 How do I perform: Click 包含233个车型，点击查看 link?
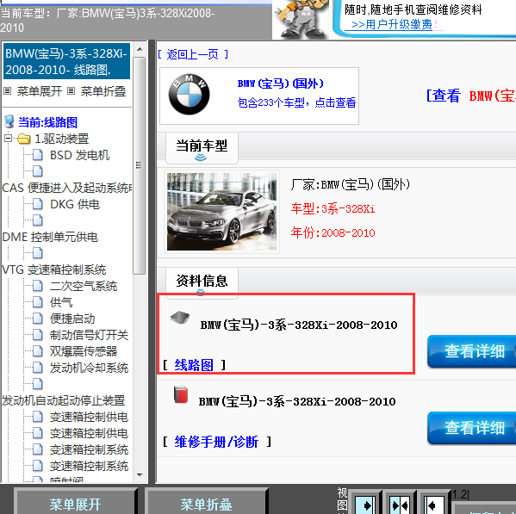pos(296,102)
